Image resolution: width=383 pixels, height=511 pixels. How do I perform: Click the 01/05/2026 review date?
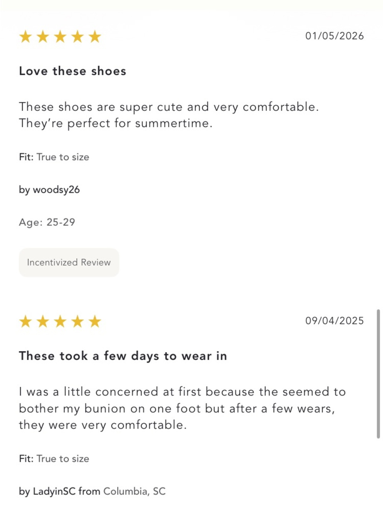pos(334,36)
